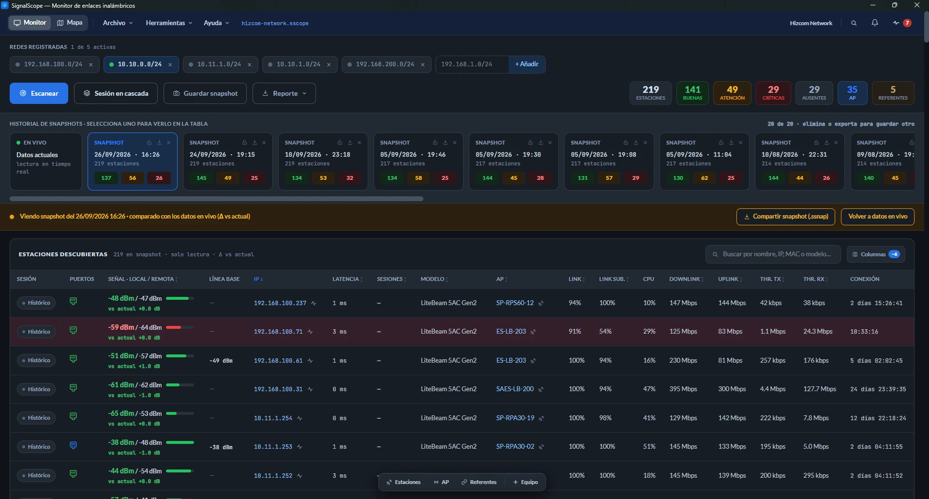The height and width of the screenshot is (499, 929).
Task: Sort table by Latencia column
Action: point(347,279)
